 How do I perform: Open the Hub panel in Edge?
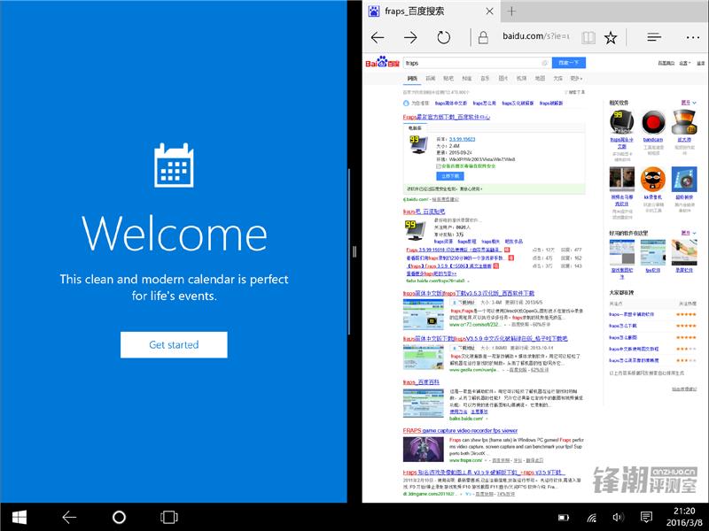click(x=654, y=37)
